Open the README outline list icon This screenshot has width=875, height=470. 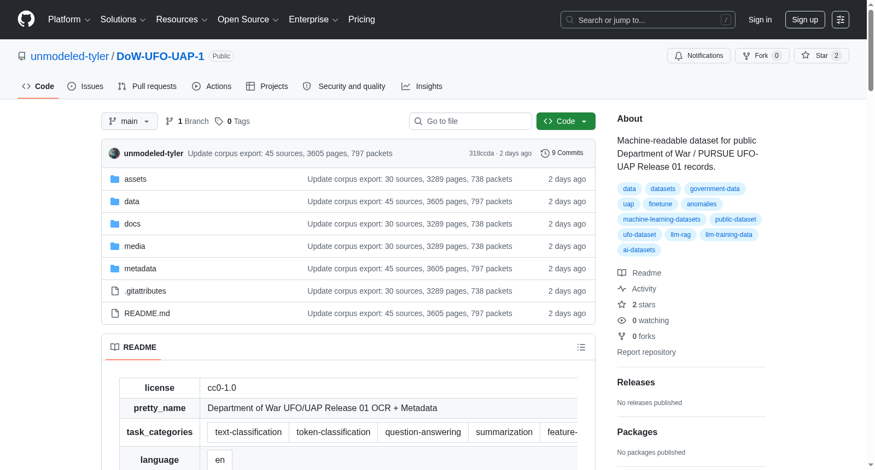click(581, 347)
